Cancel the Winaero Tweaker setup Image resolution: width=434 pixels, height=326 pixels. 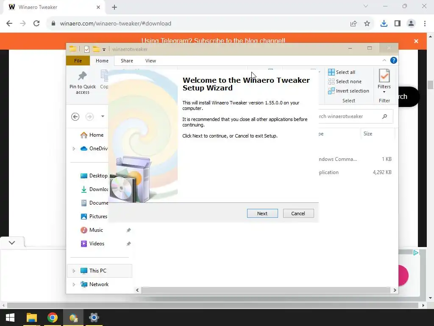click(x=298, y=214)
